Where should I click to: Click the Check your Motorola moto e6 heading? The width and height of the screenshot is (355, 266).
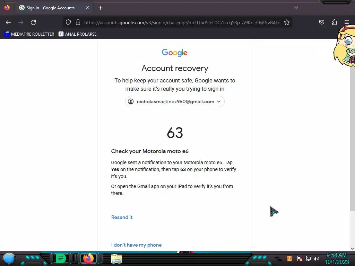pos(150,151)
